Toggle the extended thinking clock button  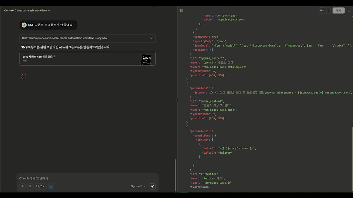[x=51, y=186]
